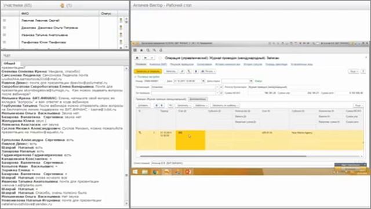Toggle checkbox in first participant row
The height and width of the screenshot is (209, 371).
click(x=4, y=20)
